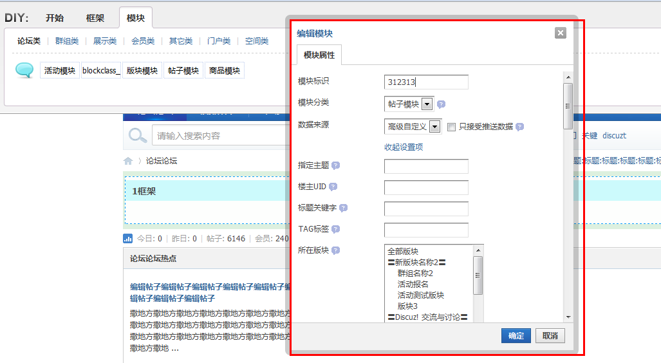Click the 帖子模块 block button
The height and width of the screenshot is (363, 661).
pyautogui.click(x=183, y=70)
